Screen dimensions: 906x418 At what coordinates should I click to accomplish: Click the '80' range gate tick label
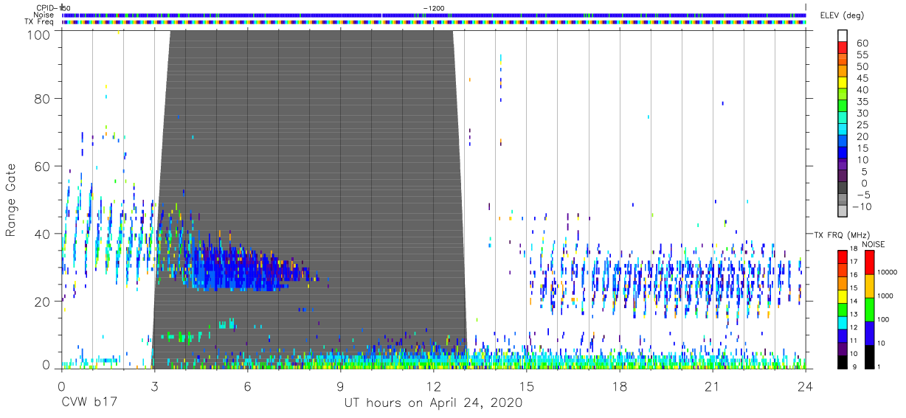click(43, 98)
